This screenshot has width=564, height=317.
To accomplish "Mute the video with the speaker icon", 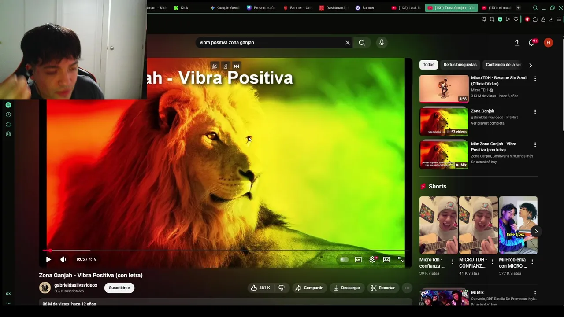I will (63, 259).
